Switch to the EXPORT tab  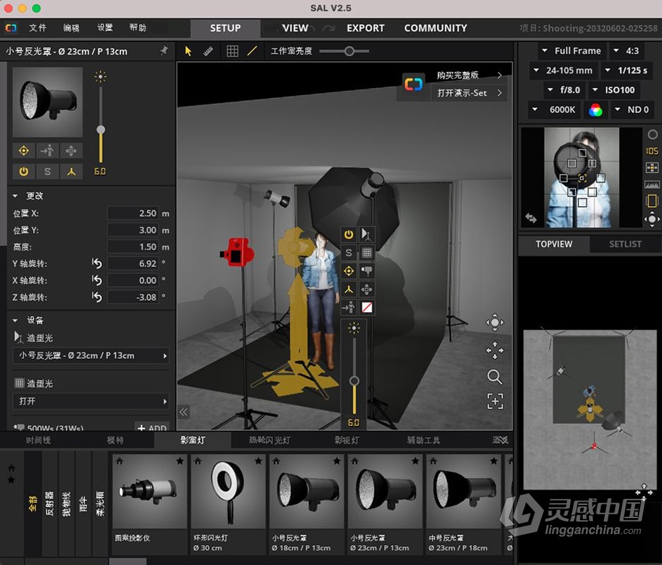click(365, 28)
